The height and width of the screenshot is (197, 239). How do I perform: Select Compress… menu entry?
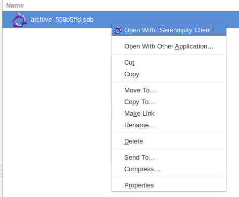click(169, 169)
